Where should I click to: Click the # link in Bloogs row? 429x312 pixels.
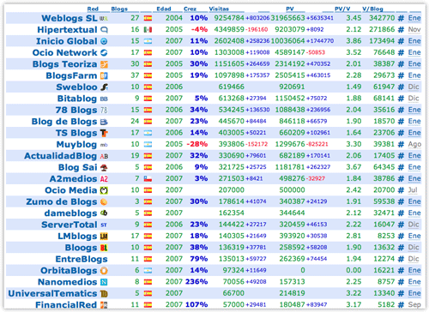pos(401,248)
